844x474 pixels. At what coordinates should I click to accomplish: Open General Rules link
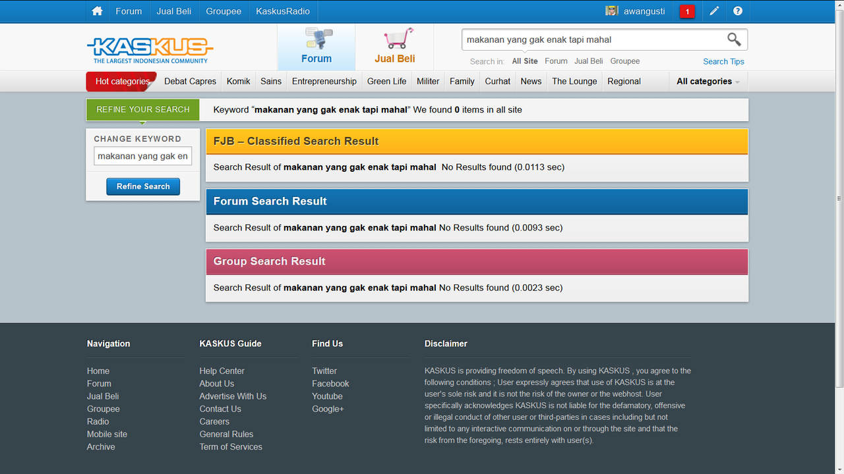point(227,434)
